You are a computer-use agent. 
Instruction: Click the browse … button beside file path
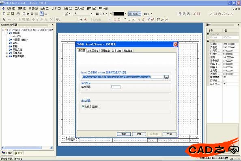click(x=166, y=77)
